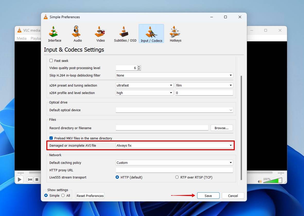
Task: Click the settings panel vertical scrollbar
Action: point(241,128)
